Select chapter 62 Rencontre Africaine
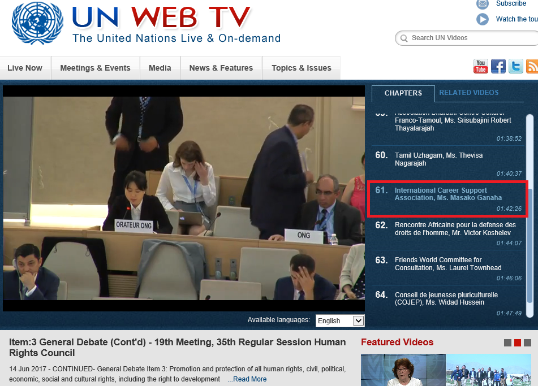This screenshot has height=386, width=538. pos(447,233)
